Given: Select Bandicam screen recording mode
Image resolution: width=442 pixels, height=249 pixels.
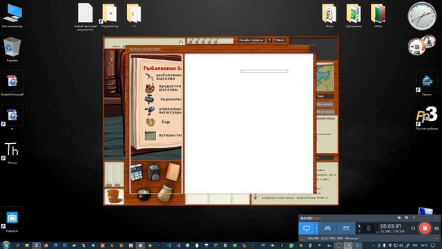Looking at the screenshot, I should (307, 228).
